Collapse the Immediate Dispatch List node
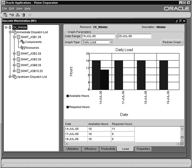This screenshot has height=168, width=192. (x=10, y=32)
